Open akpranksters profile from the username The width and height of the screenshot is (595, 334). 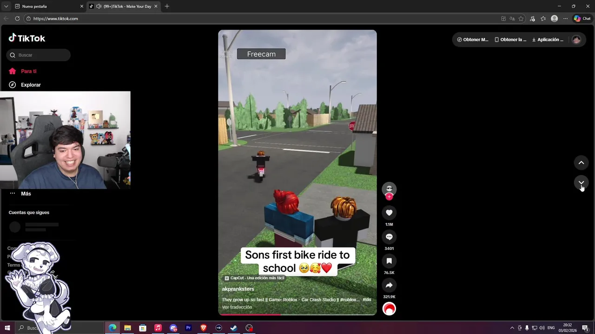238,289
